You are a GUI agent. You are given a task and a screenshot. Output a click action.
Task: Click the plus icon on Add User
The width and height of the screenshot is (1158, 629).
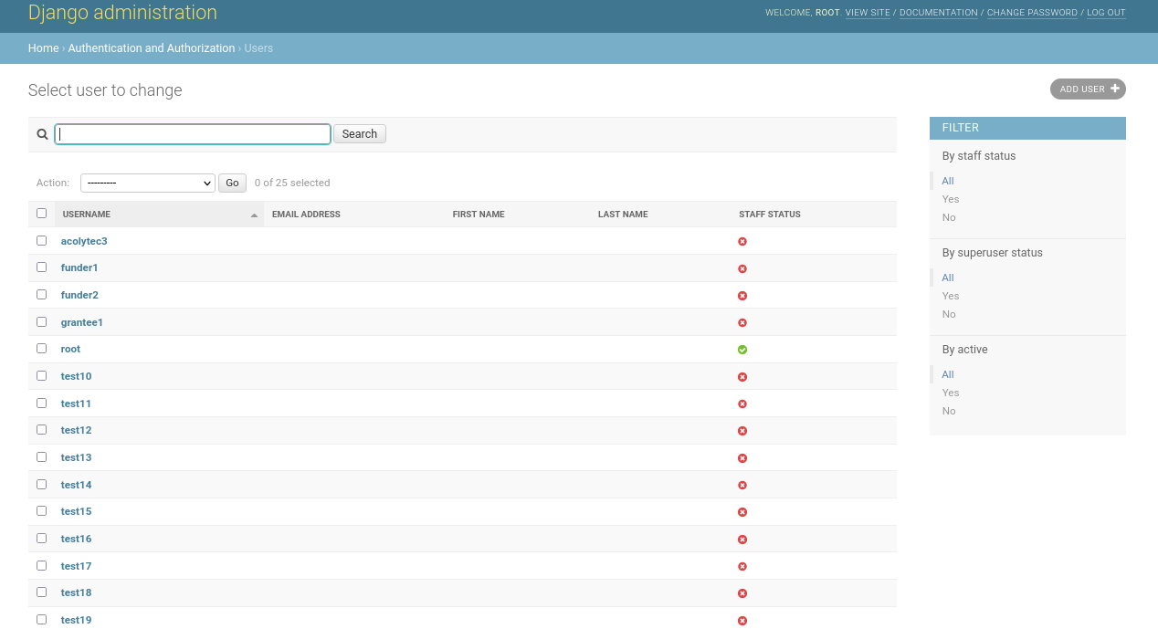[1115, 89]
